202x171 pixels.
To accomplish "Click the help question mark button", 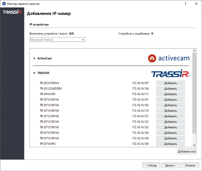I will 185,3.
